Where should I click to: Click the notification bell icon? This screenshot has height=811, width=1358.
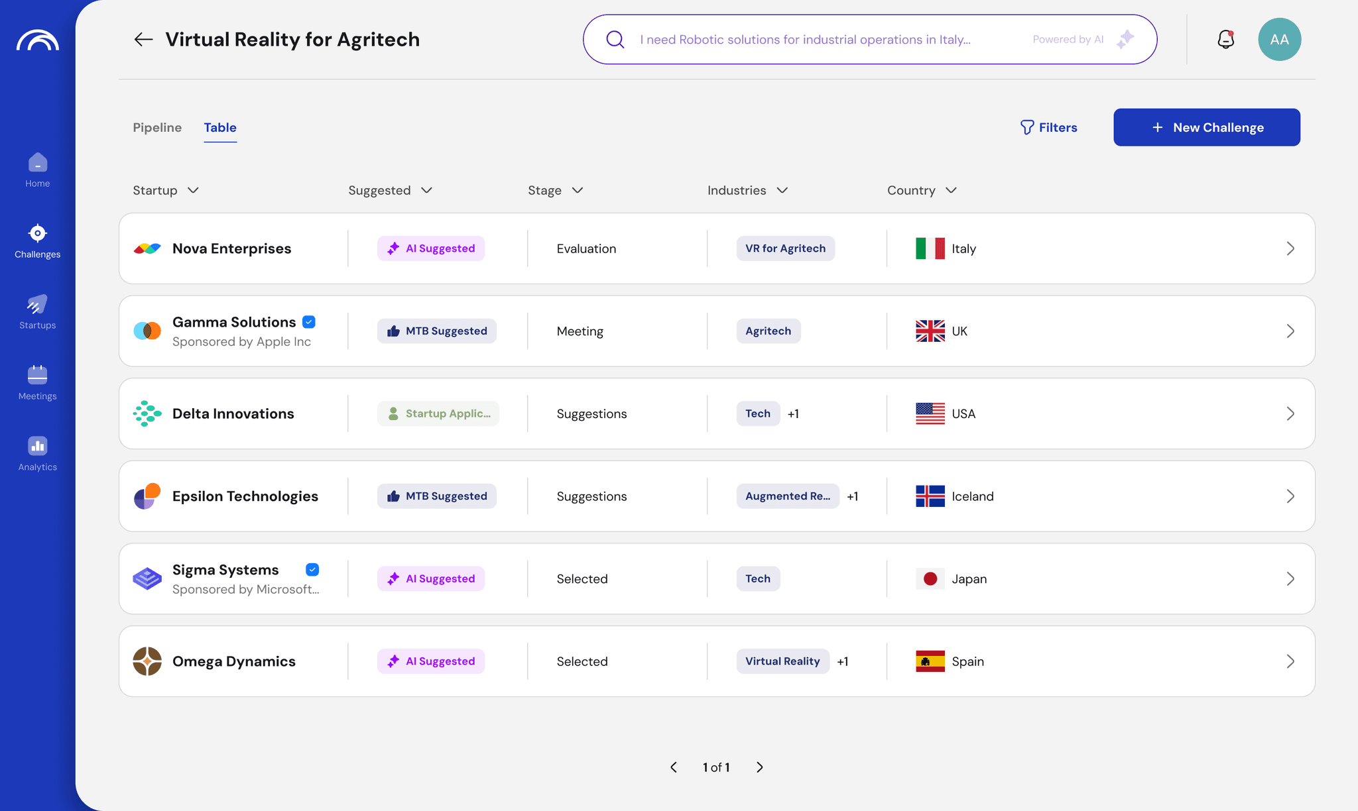click(1225, 40)
